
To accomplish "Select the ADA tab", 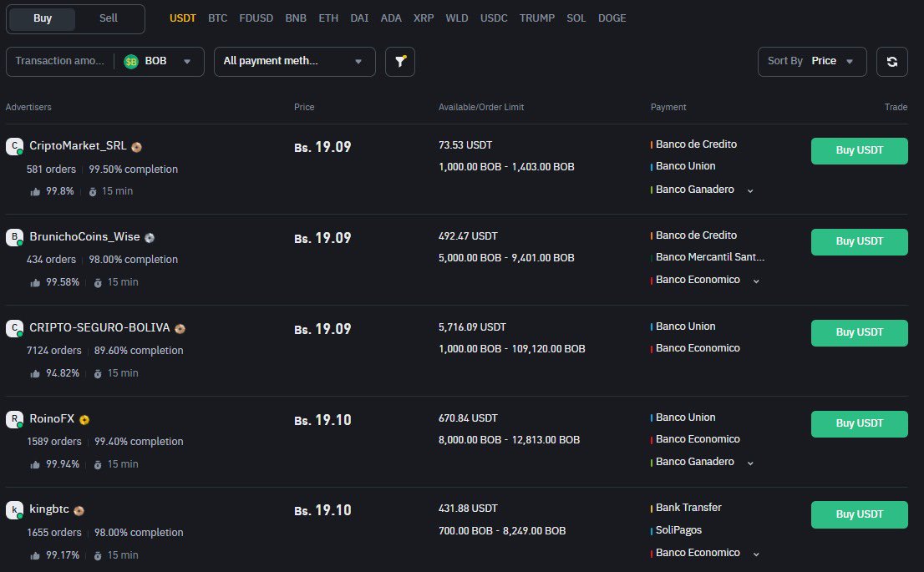I will [x=391, y=18].
